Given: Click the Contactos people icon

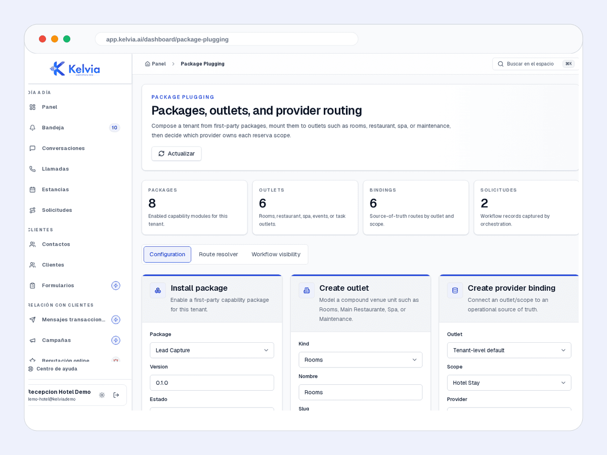Looking at the screenshot, I should (x=32, y=244).
